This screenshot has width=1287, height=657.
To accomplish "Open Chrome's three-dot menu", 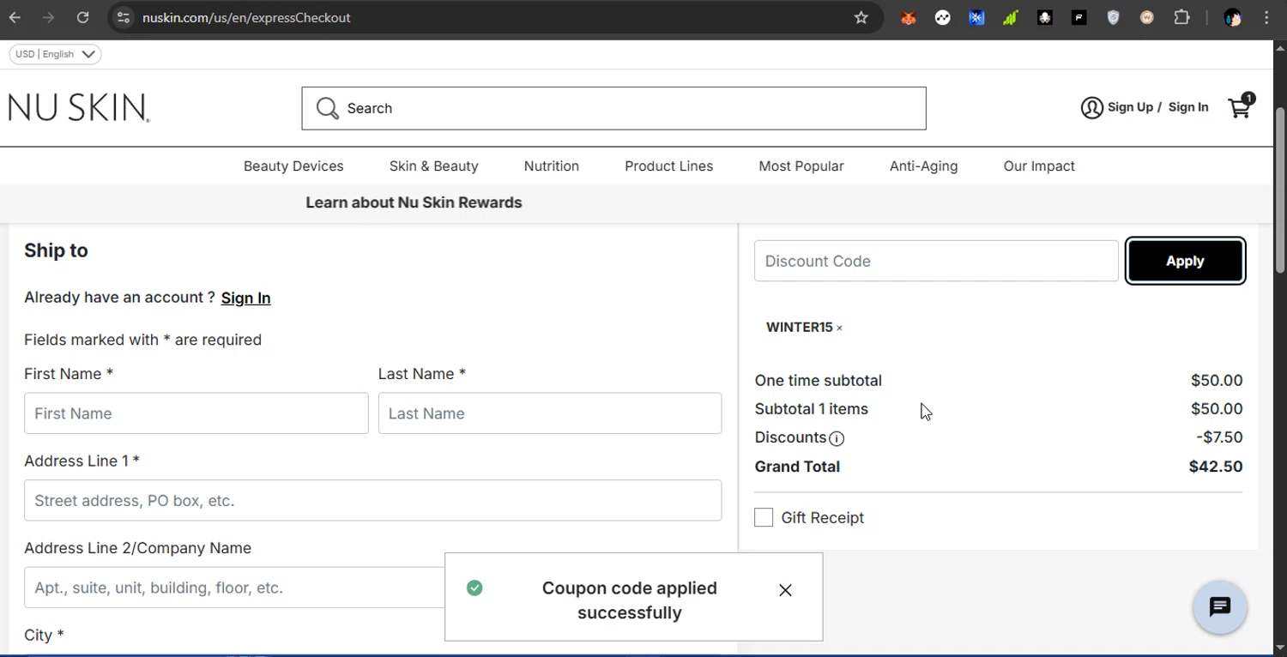I will [x=1266, y=17].
